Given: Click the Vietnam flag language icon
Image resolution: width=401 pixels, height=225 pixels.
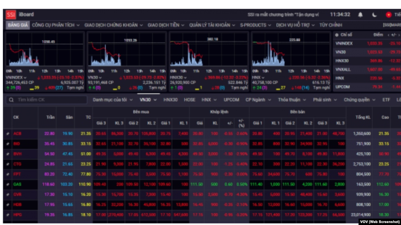Looking at the screenshot, I should pyautogui.click(x=388, y=15).
